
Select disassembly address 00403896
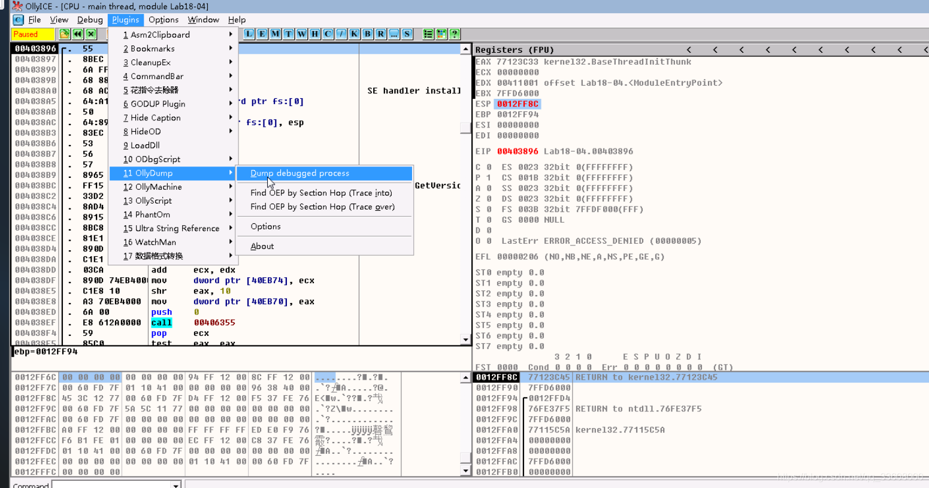click(35, 49)
